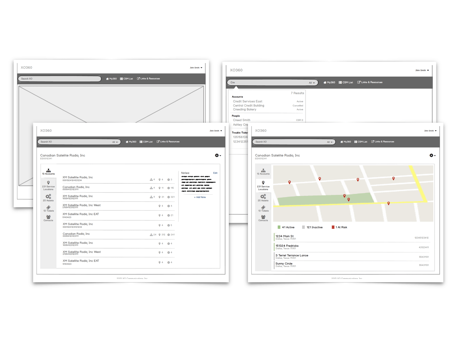The image size is (457, 344).
Task: Click rightmost upper map pin on map
Action: click(394, 179)
